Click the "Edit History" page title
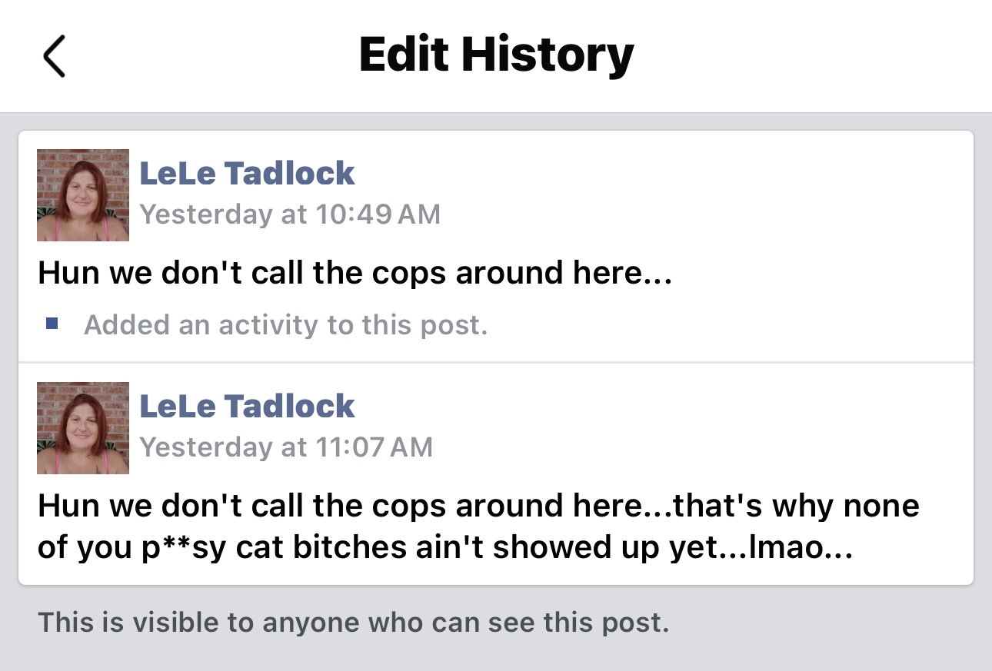The height and width of the screenshot is (671, 992). 496,55
